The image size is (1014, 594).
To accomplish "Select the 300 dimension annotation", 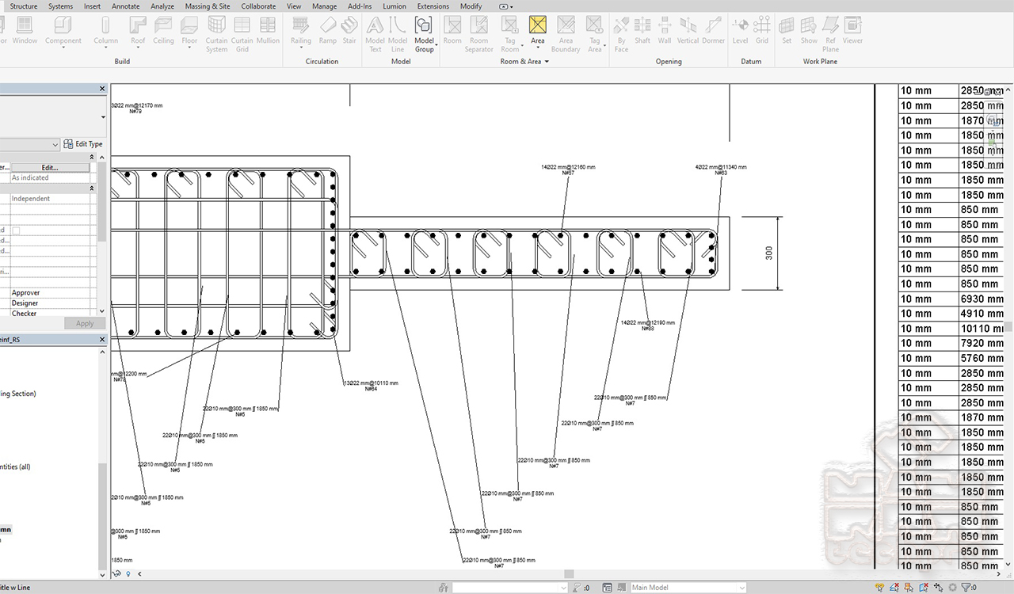I will tap(769, 253).
